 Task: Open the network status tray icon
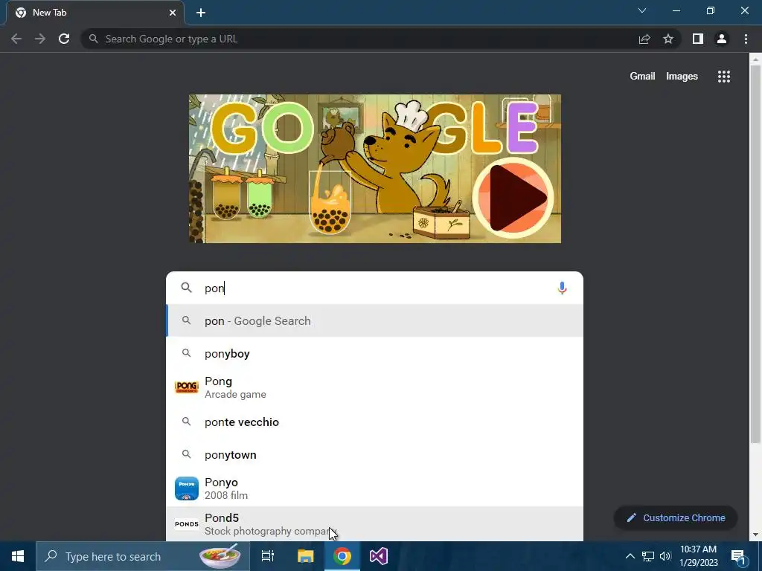click(x=648, y=556)
